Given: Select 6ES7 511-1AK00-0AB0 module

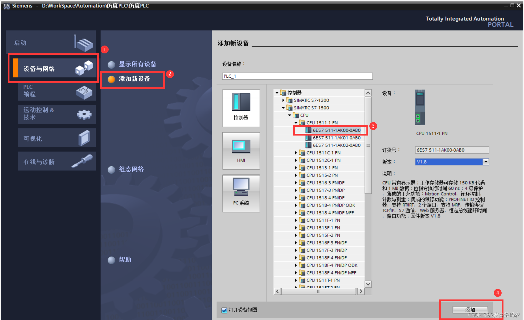Looking at the screenshot, I should tap(333, 130).
